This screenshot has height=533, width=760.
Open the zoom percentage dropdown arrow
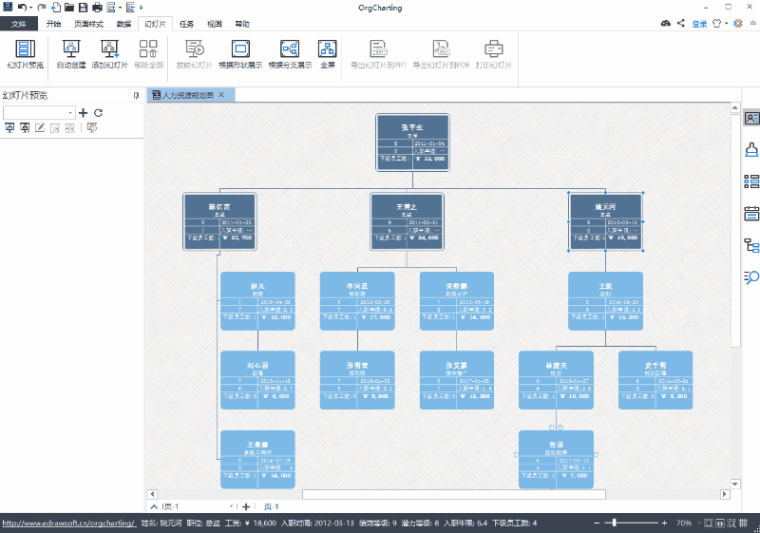[698, 523]
